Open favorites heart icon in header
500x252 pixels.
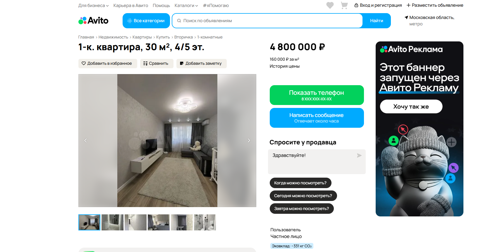(330, 5)
